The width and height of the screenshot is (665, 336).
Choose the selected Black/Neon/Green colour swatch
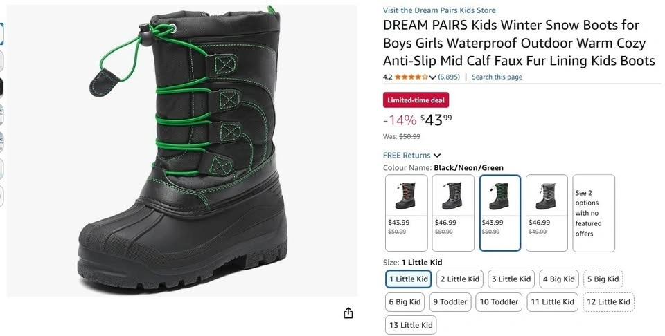pos(499,212)
